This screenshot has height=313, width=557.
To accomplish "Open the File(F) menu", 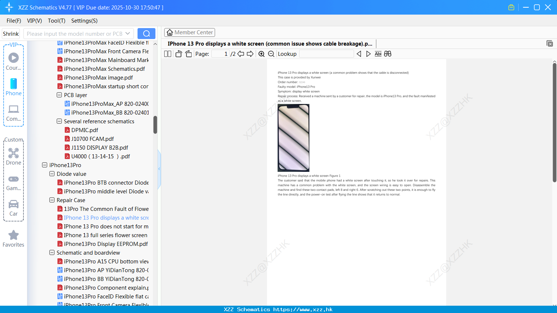I will pyautogui.click(x=14, y=21).
